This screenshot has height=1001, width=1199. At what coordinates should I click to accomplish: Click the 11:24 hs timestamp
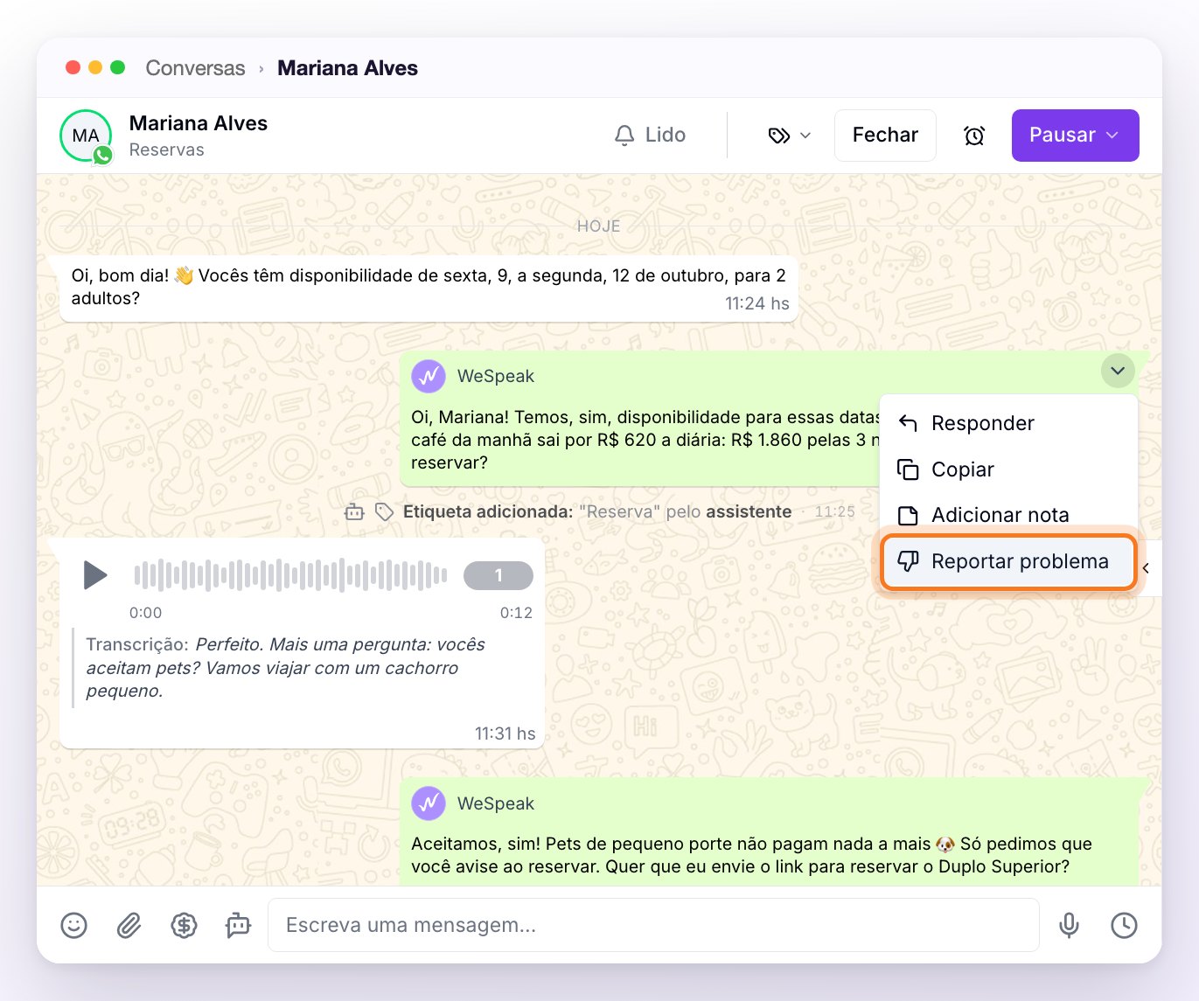click(x=757, y=303)
